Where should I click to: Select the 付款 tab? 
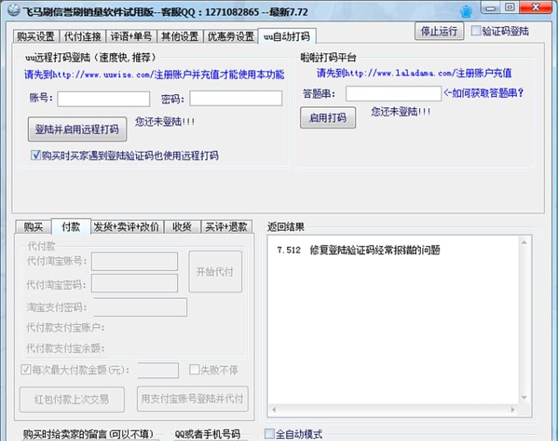[71, 226]
